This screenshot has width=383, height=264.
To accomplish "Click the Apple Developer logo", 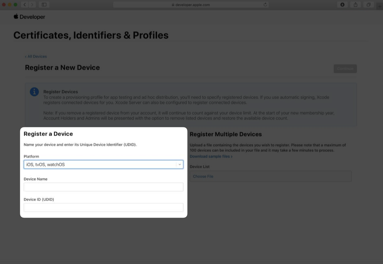I will tap(29, 17).
